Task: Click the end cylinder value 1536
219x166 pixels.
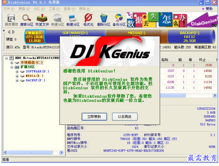Action: (208, 65)
